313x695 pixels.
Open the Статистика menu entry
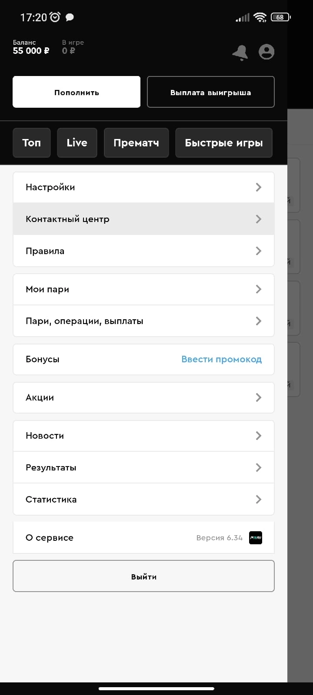[x=143, y=500]
